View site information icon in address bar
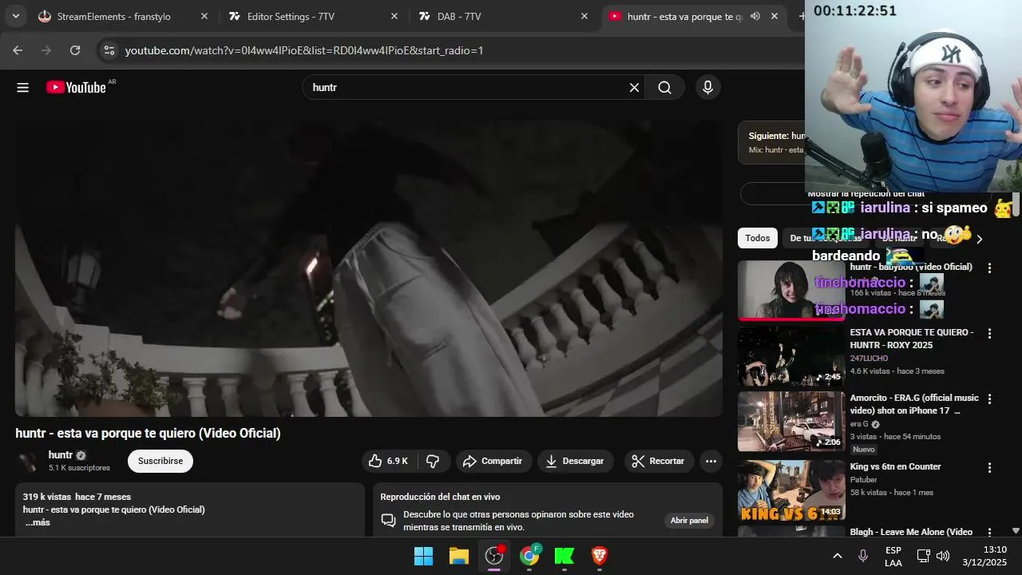The width and height of the screenshot is (1022, 575). 109,50
